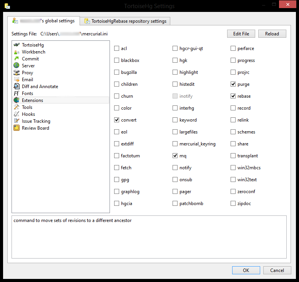This screenshot has width=299, height=282.
Task: Check the gpg extension checkbox
Action: pyautogui.click(x=116, y=180)
